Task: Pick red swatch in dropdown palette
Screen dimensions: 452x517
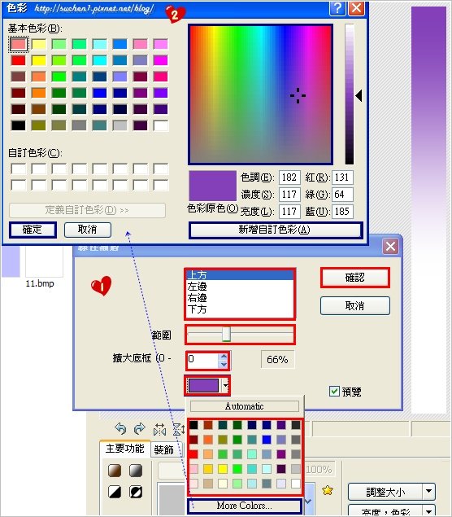Action: 193,454
